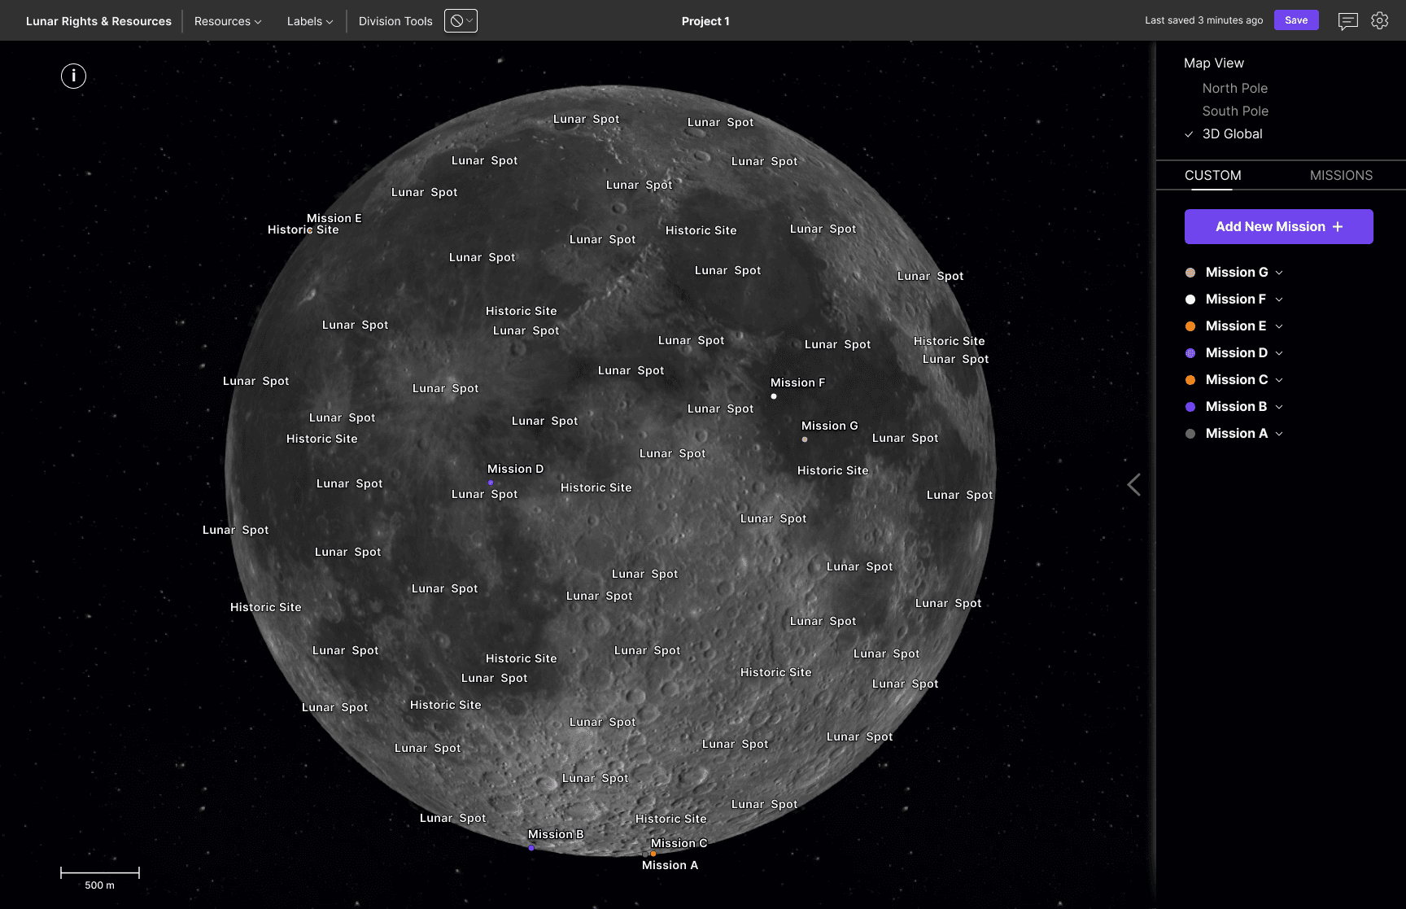Click the Save button

pos(1296,20)
